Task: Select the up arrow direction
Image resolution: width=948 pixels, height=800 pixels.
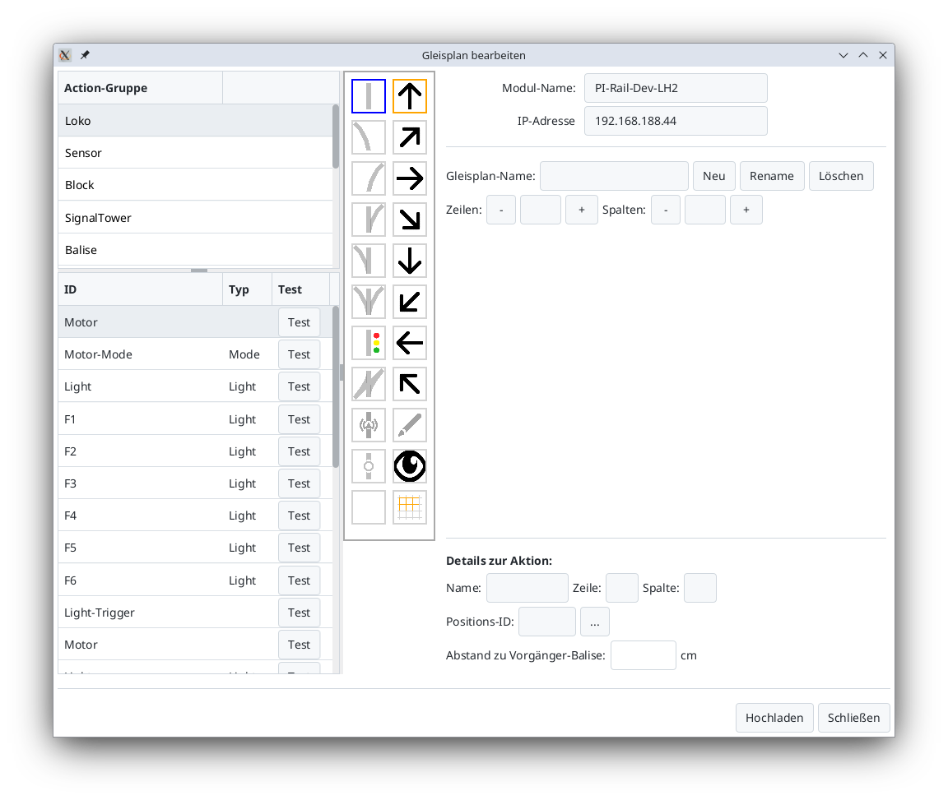Action: [410, 96]
